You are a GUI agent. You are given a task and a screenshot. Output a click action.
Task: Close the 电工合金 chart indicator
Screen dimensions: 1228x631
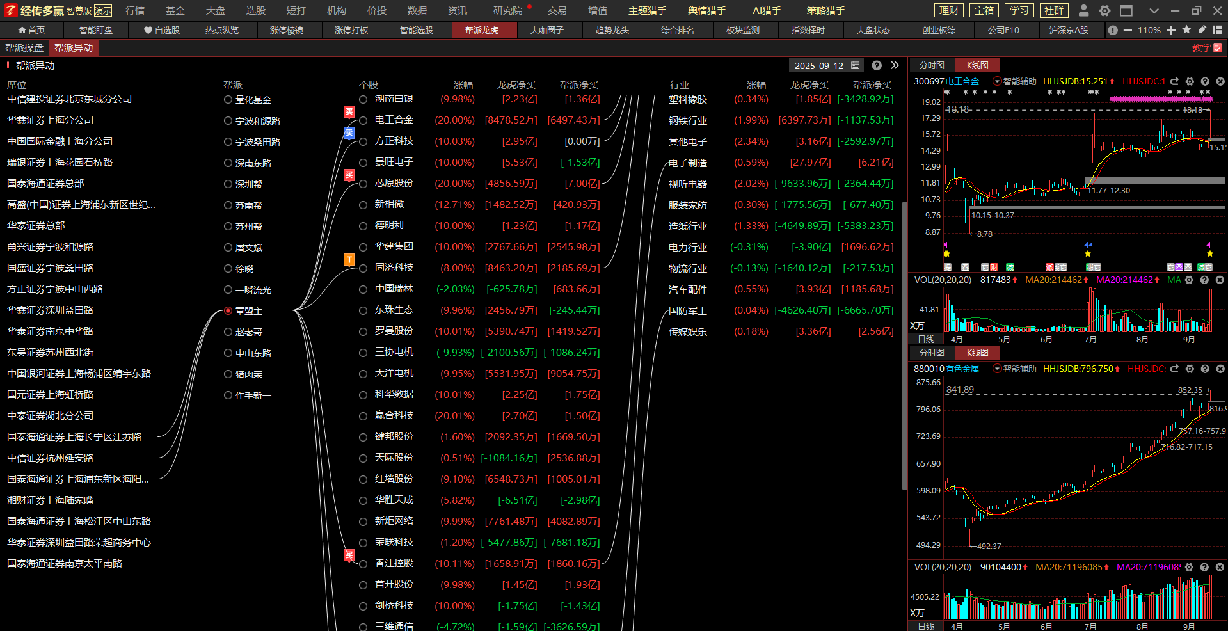(x=1220, y=81)
